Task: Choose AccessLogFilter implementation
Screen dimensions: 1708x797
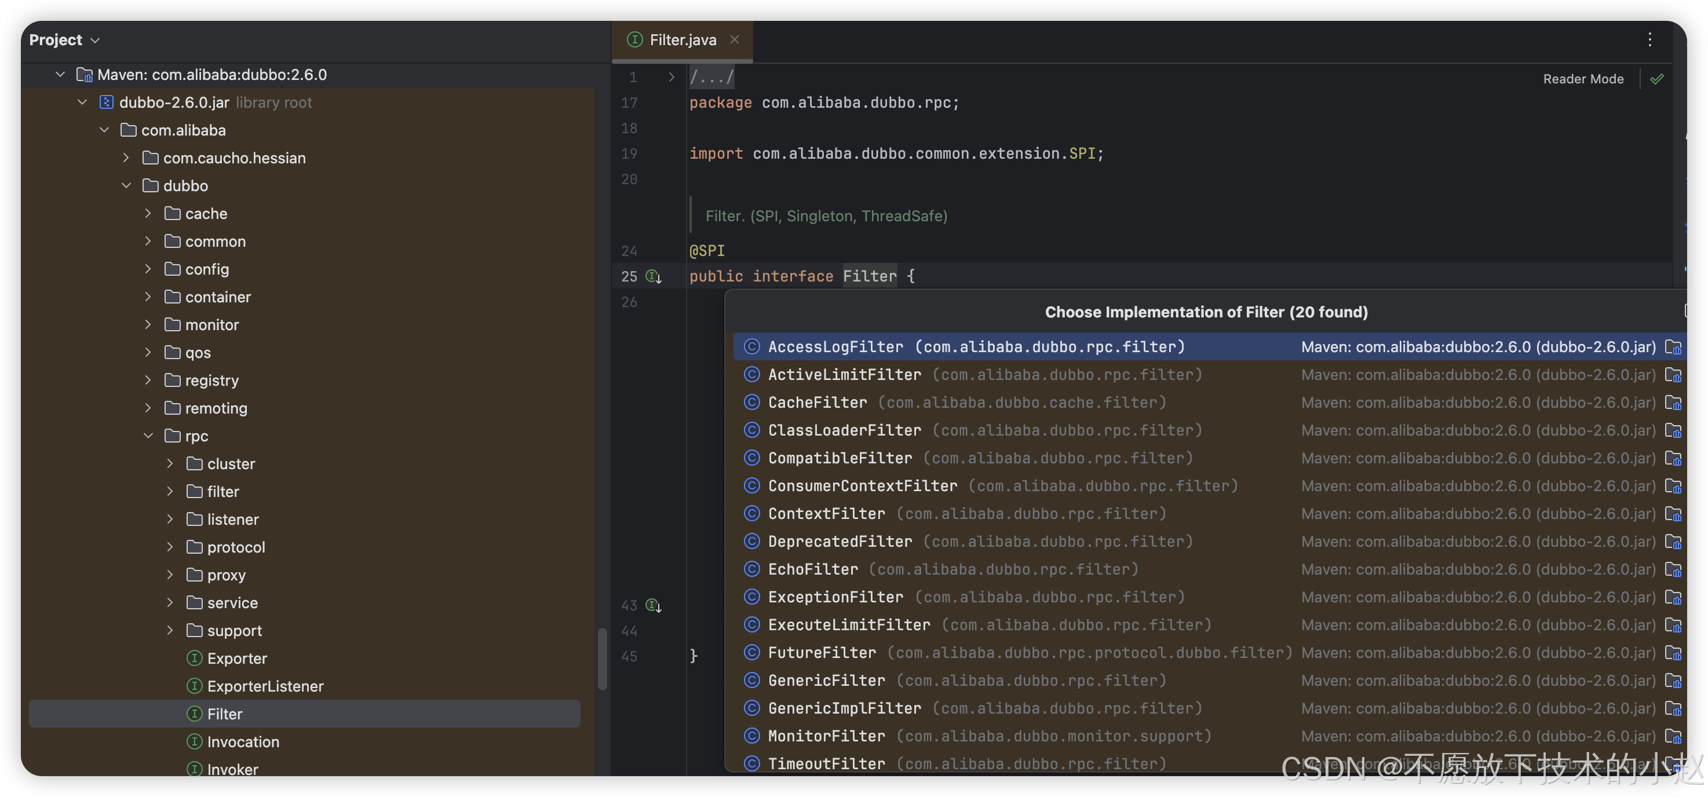Action: [x=1209, y=347]
